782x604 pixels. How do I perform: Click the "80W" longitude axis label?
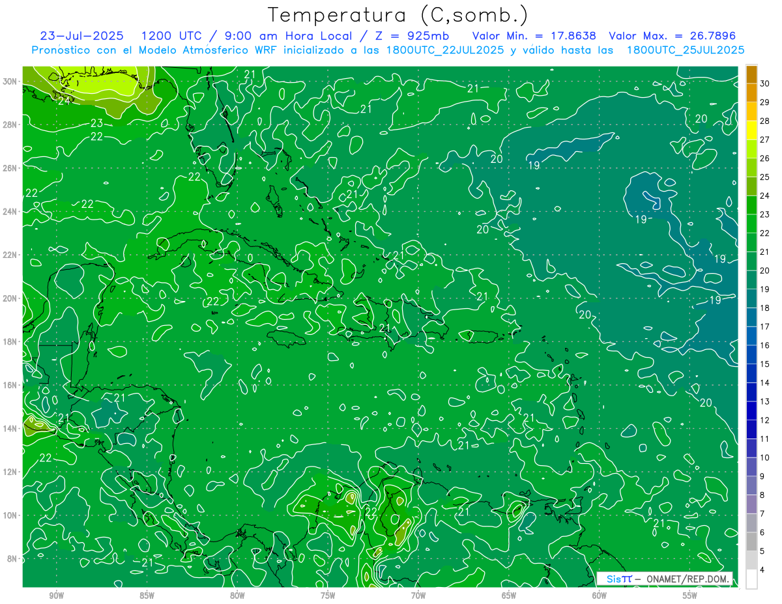[237, 596]
